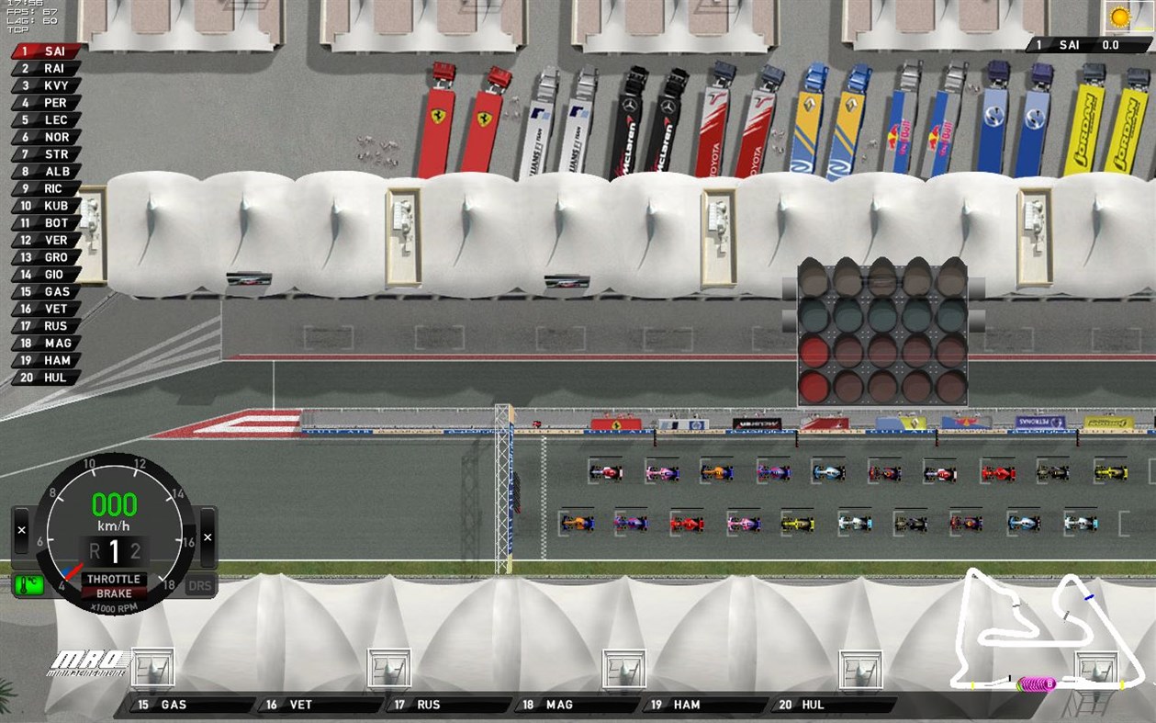The height and width of the screenshot is (723, 1156).
Task: Select '7 STR' in standings list
Action: pos(45,154)
